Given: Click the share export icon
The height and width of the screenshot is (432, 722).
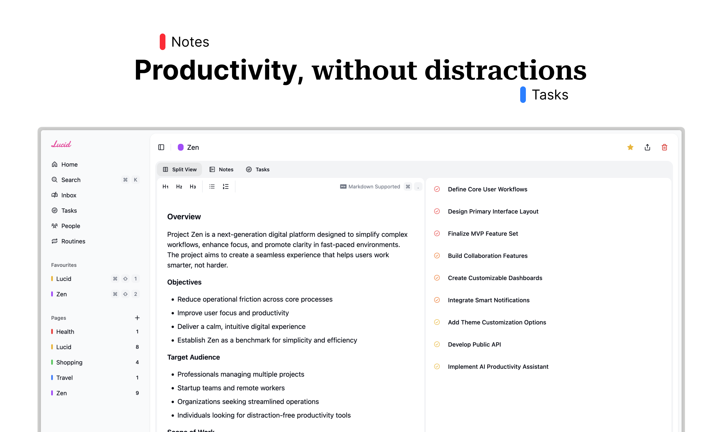Looking at the screenshot, I should (x=647, y=147).
